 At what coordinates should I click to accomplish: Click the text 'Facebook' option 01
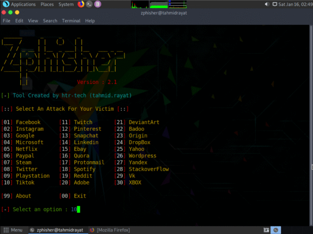(28, 122)
